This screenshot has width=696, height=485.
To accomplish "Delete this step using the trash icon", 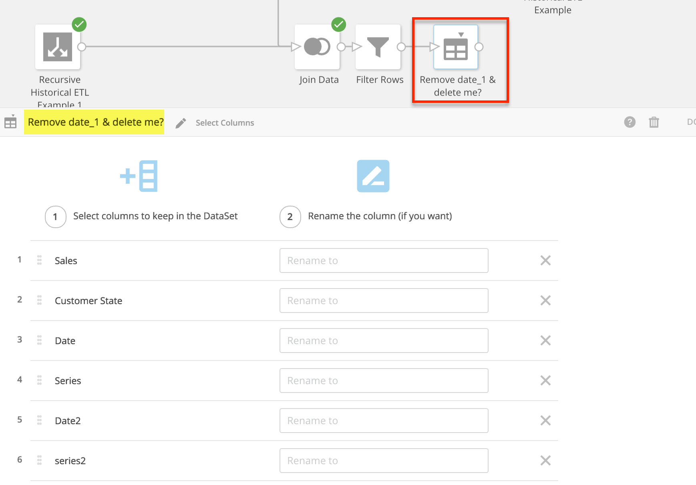I will click(654, 122).
